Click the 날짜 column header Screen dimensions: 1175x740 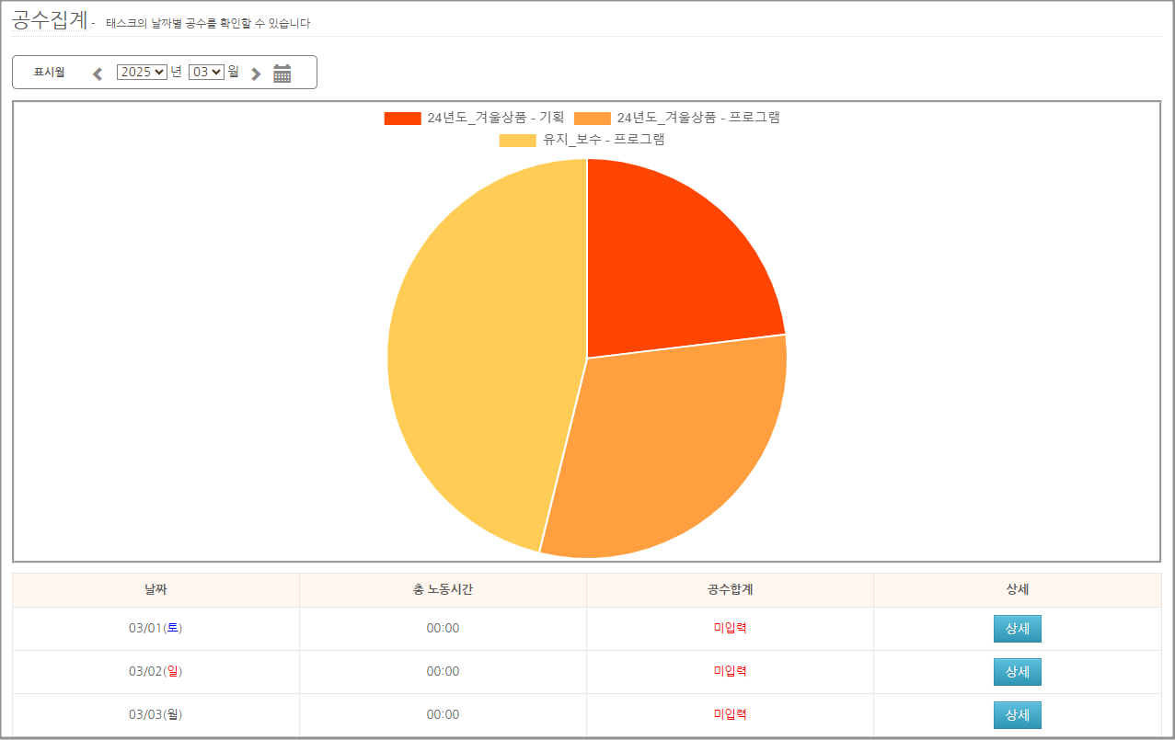coord(156,590)
